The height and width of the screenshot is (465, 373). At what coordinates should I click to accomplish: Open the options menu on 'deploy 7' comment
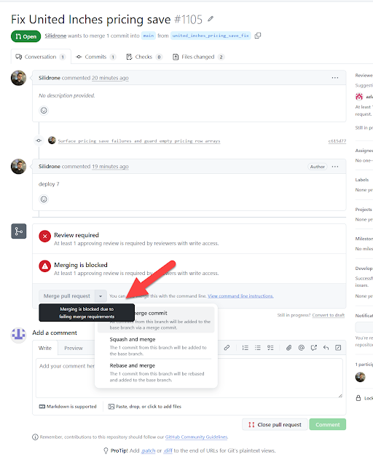(335, 167)
